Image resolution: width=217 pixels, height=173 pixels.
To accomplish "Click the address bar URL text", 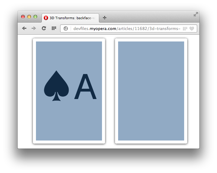I will tap(127, 28).
